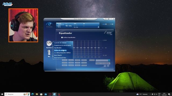The height and width of the screenshot is (96, 172).
Task: Open the system tray volume icon
Action: [156, 94]
